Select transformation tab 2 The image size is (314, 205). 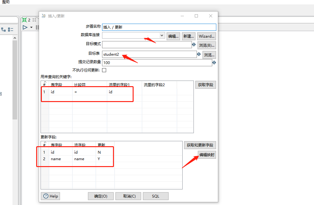coord(29,20)
